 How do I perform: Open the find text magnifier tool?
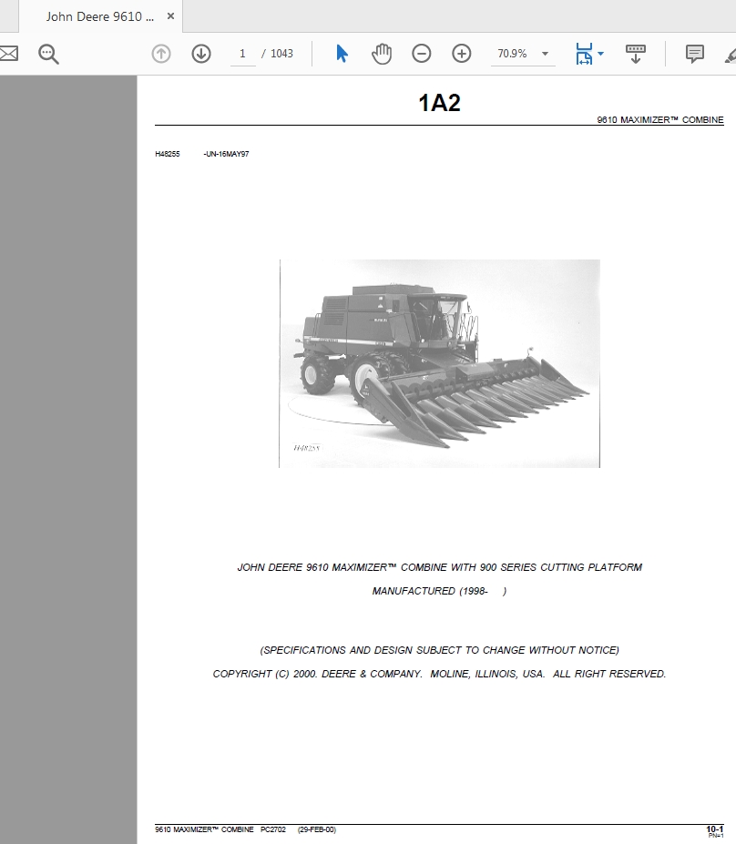pos(48,54)
